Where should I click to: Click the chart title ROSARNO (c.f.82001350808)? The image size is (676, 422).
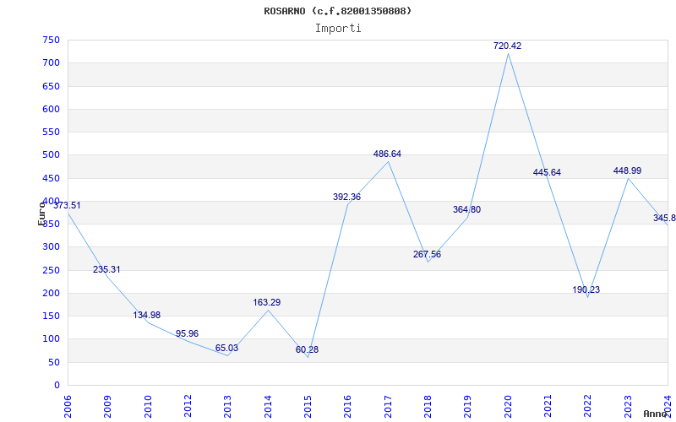[337, 11]
